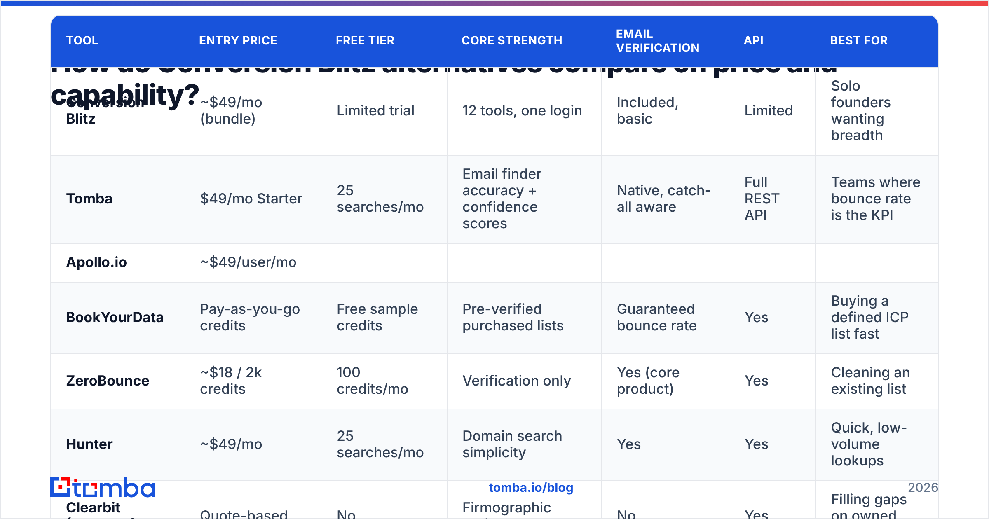
Task: Click the TOOL column header
Action: pyautogui.click(x=82, y=40)
